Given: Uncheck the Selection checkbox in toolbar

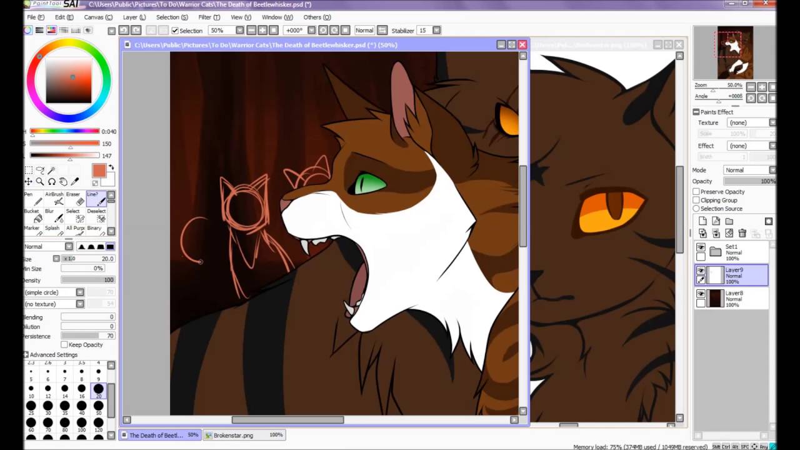Looking at the screenshot, I should pyautogui.click(x=175, y=31).
